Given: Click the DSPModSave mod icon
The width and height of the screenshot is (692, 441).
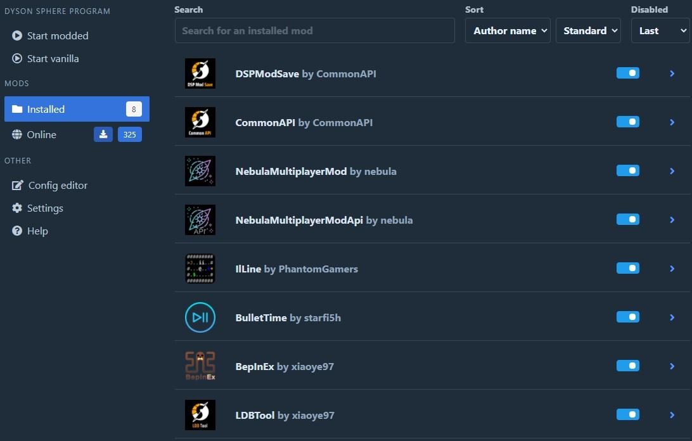Looking at the screenshot, I should click(x=200, y=73).
